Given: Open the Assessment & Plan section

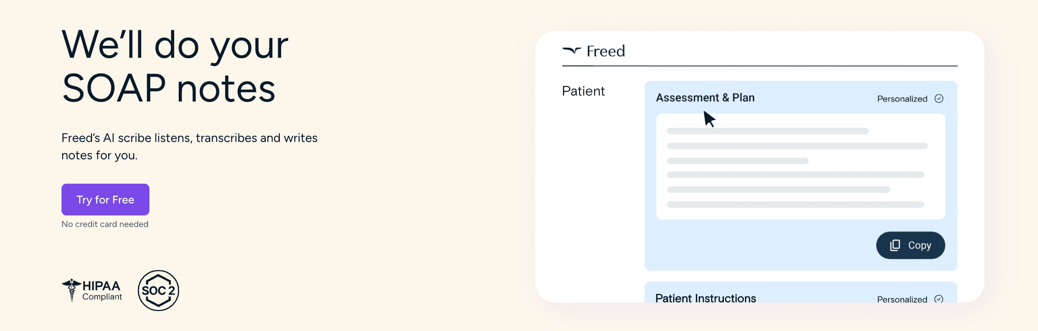Looking at the screenshot, I should coord(706,98).
